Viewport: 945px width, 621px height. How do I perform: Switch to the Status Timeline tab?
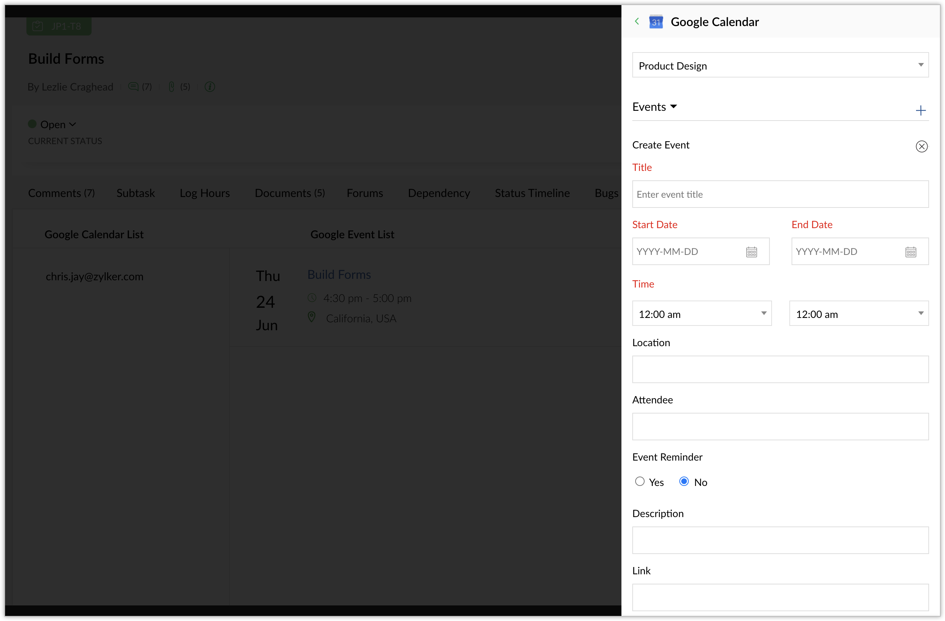pyautogui.click(x=532, y=193)
